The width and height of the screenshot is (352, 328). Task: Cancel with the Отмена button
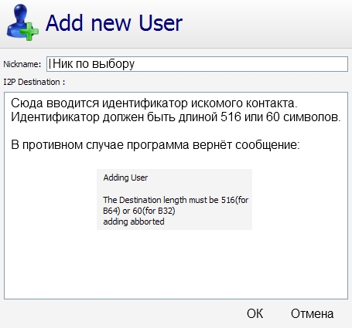pyautogui.click(x=313, y=313)
